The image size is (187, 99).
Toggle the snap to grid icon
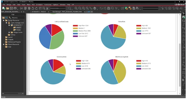(40, 8)
